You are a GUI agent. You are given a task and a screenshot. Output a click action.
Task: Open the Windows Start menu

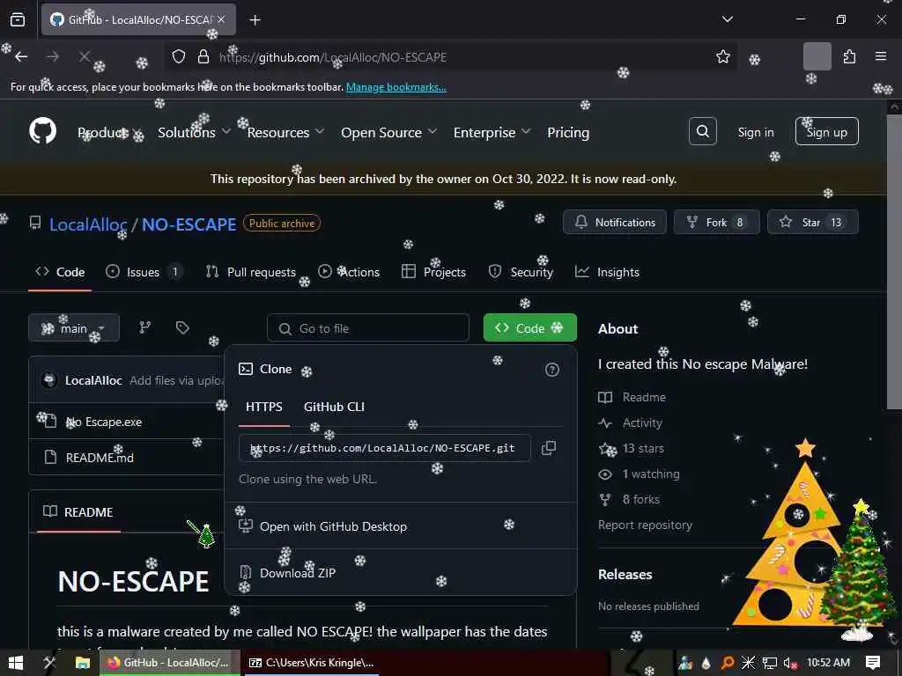[16, 663]
